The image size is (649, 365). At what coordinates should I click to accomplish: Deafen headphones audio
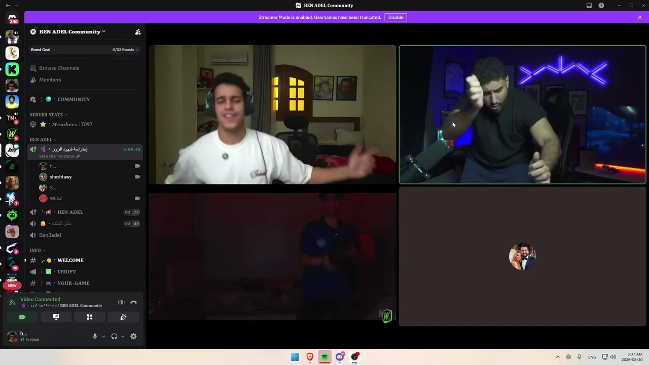coord(114,336)
